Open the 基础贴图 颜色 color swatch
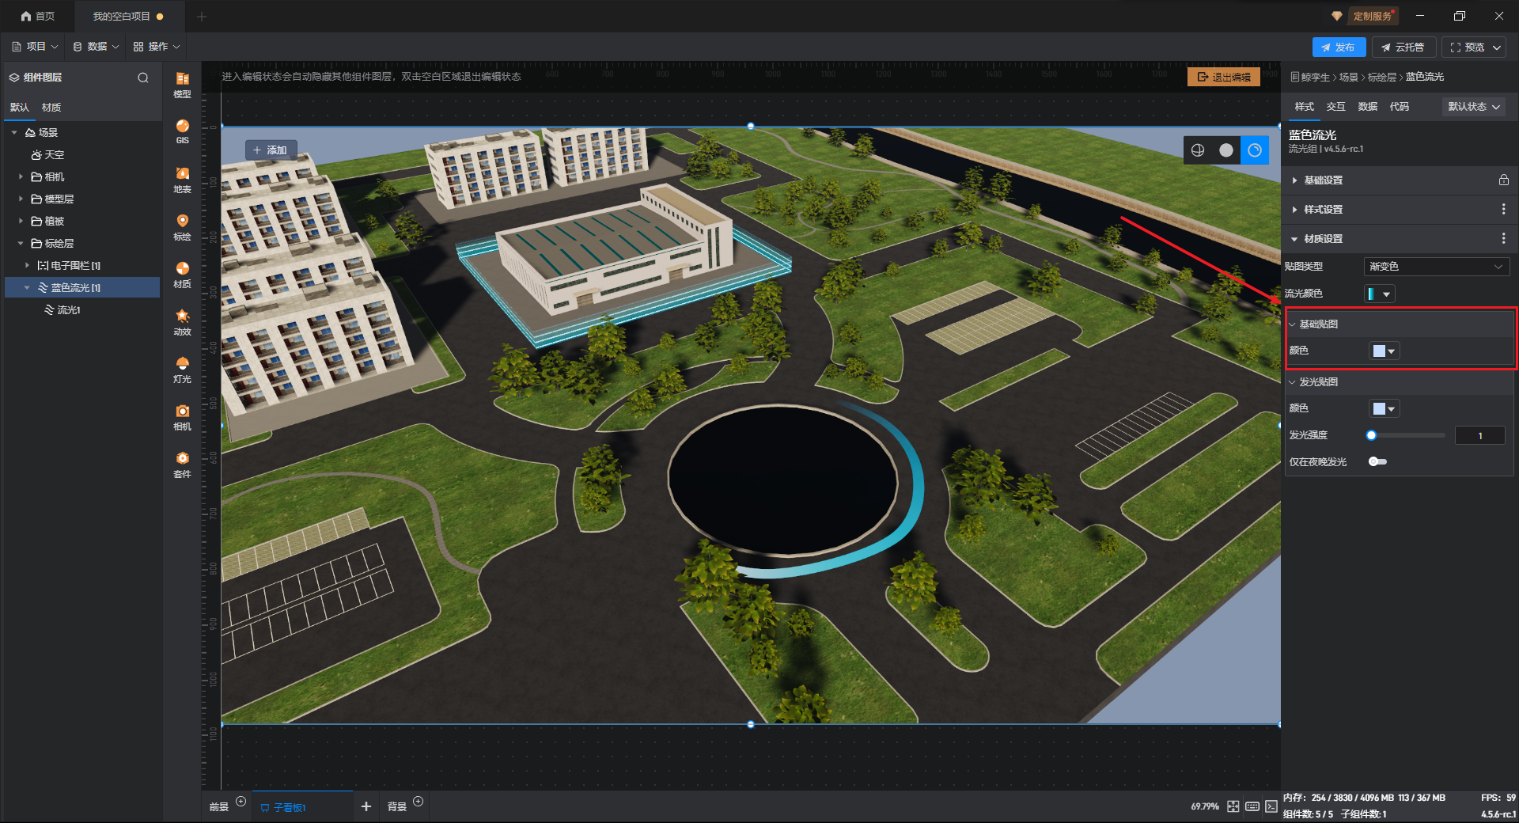 point(1384,351)
